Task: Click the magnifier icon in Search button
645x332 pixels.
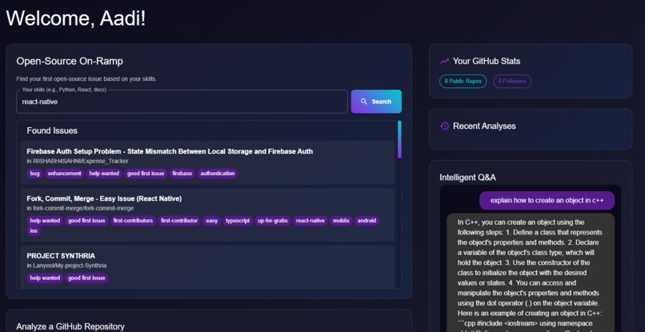Action: pos(363,102)
